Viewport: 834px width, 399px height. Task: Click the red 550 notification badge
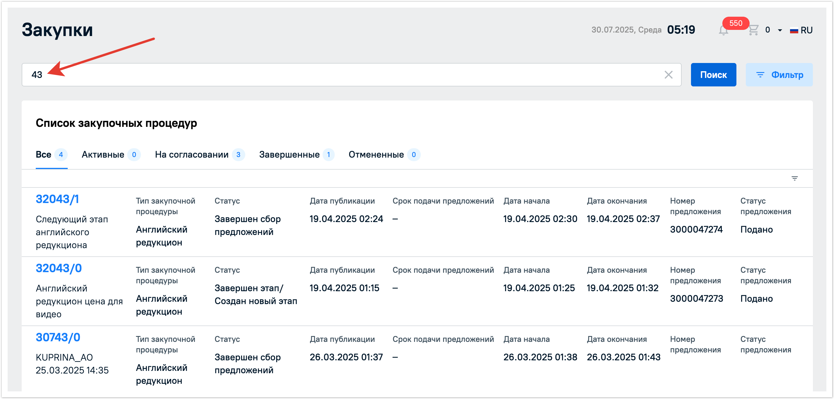735,23
